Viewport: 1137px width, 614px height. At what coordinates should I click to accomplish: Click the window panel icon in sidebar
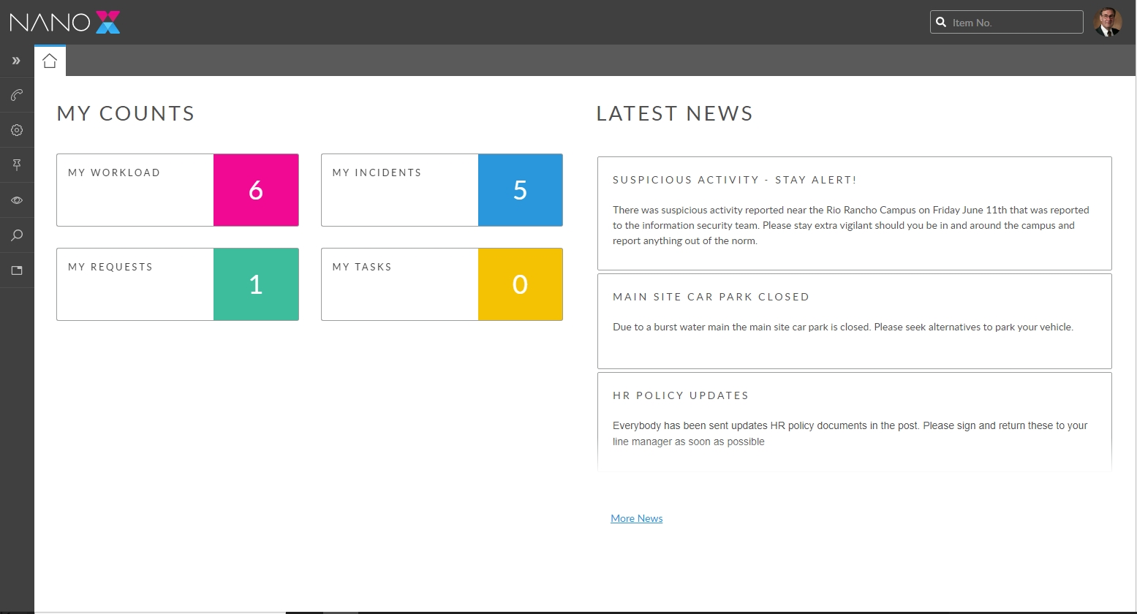(17, 270)
